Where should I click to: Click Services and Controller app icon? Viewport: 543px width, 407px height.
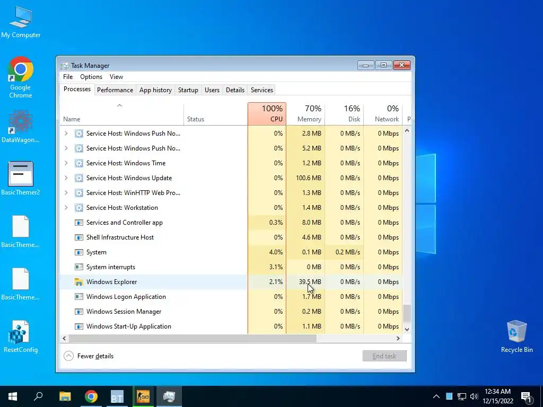point(79,223)
